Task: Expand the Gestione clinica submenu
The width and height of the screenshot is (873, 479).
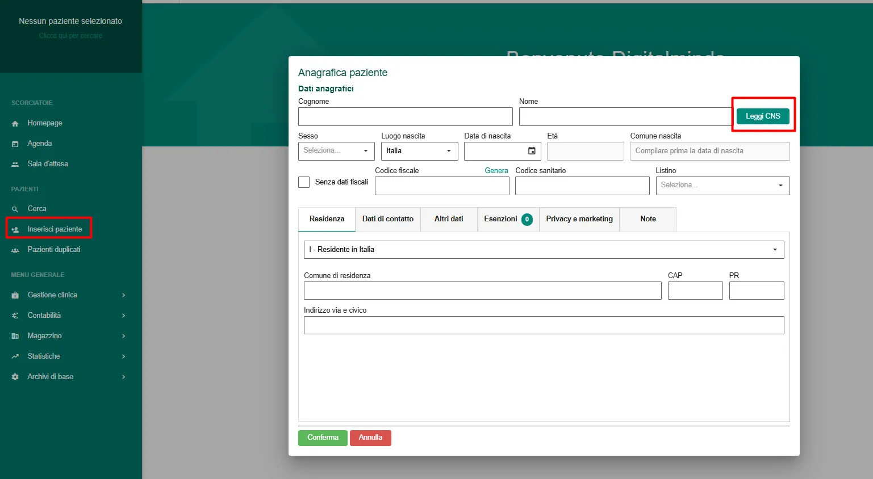Action: 123,295
